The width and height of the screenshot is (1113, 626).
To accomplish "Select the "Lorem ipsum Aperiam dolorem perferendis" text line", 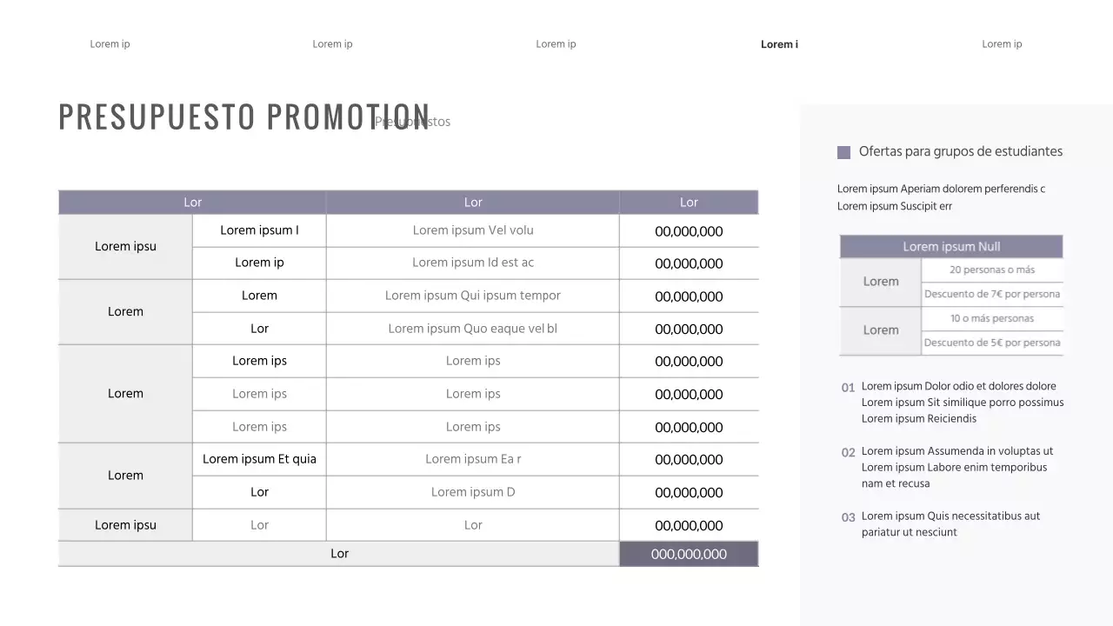I will pyautogui.click(x=941, y=189).
